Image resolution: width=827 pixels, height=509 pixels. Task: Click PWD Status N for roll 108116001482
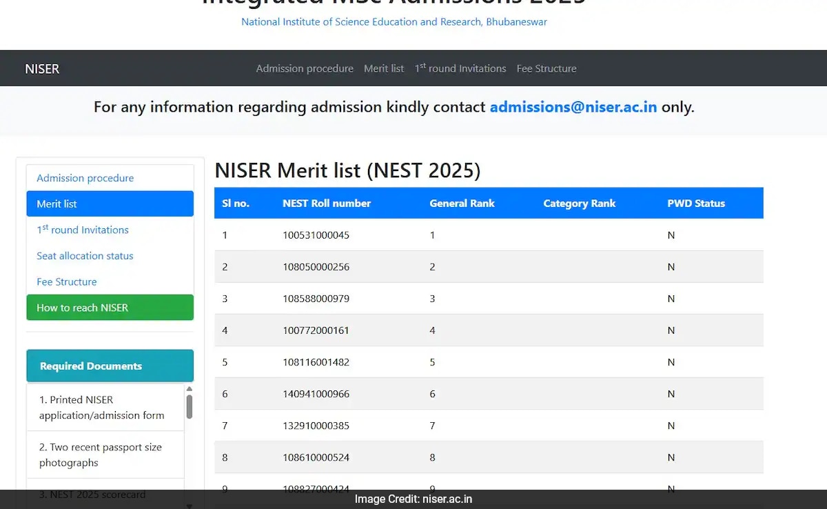(671, 362)
